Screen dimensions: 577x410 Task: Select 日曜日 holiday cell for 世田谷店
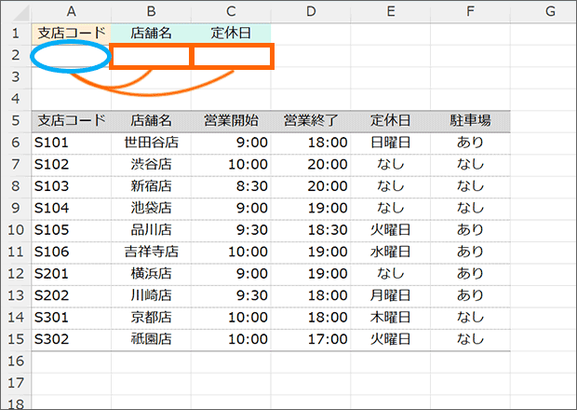point(391,143)
